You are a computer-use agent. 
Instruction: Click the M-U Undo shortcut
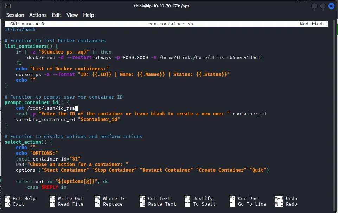[286, 198]
